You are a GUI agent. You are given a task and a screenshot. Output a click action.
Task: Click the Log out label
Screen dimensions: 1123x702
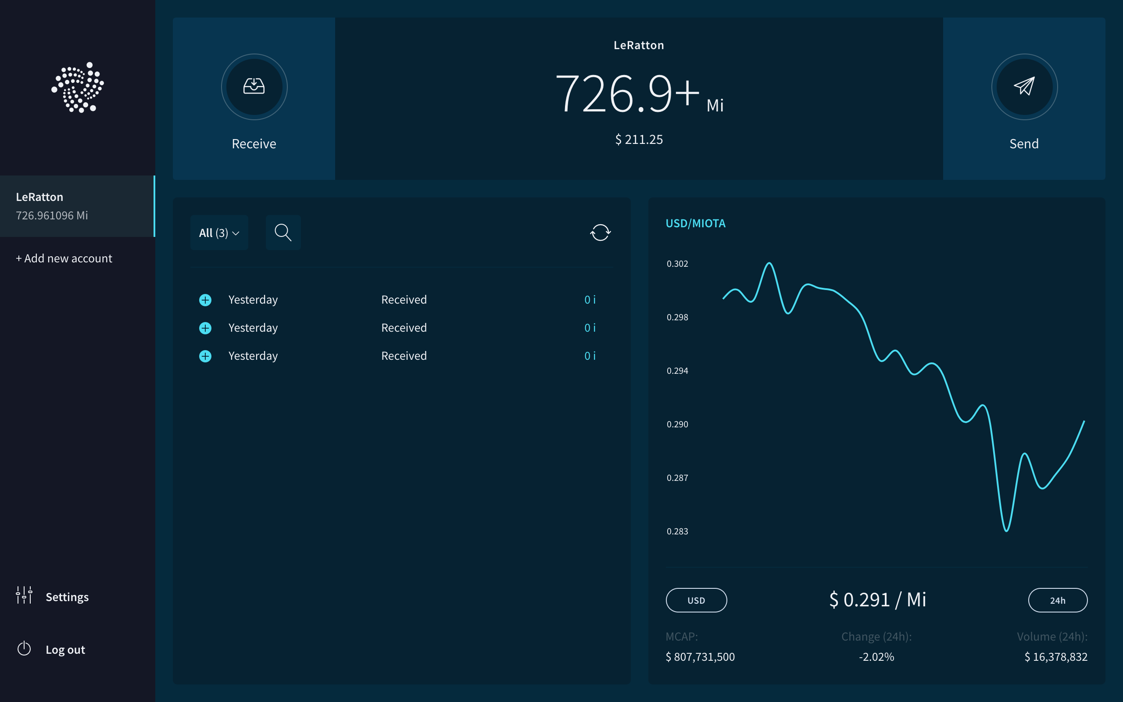tap(65, 649)
